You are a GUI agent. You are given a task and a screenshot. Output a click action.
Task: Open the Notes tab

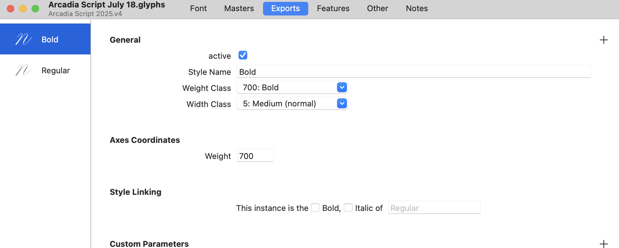pos(417,8)
